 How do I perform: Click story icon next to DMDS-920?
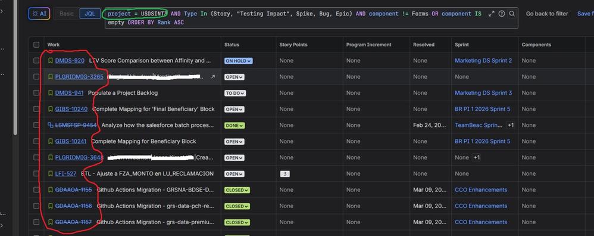click(51, 61)
